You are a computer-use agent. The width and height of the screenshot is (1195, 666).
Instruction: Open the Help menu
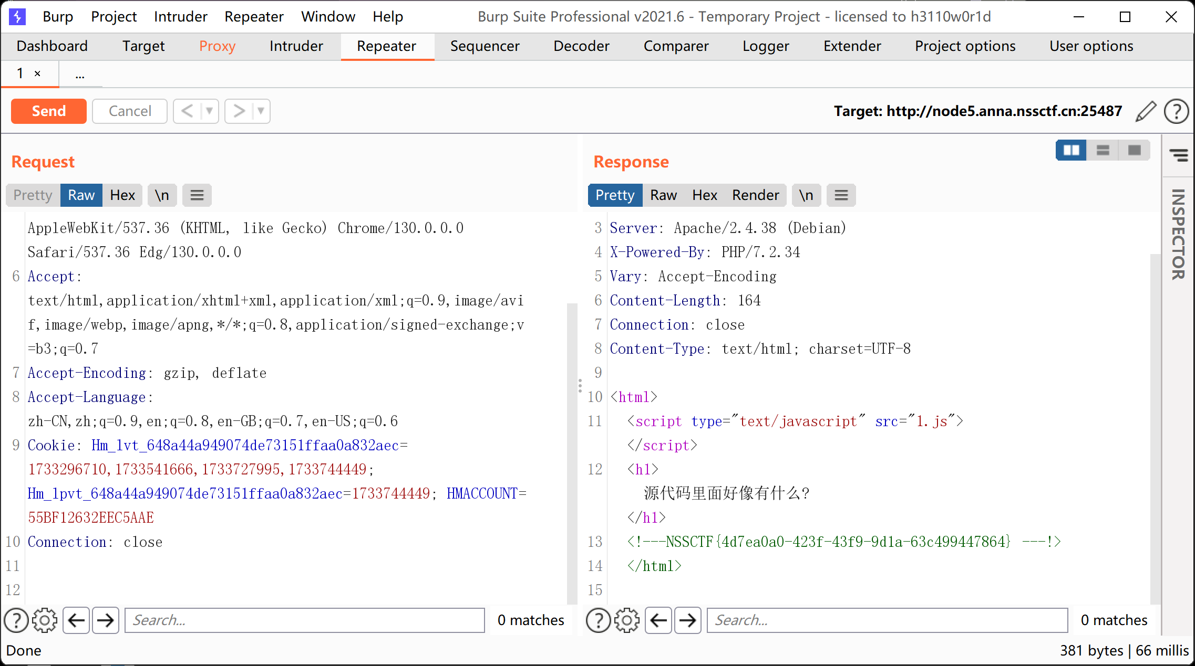388,17
